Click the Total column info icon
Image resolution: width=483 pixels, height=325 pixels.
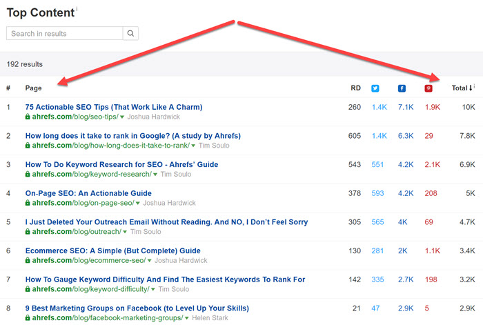pos(476,87)
